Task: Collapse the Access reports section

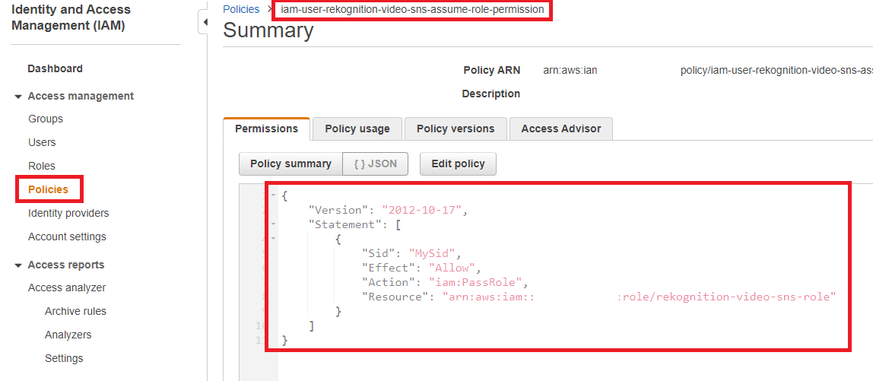Action: point(18,265)
